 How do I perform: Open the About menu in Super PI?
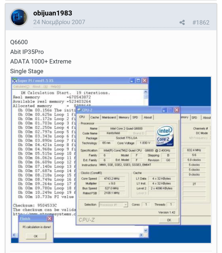coord(40,87)
